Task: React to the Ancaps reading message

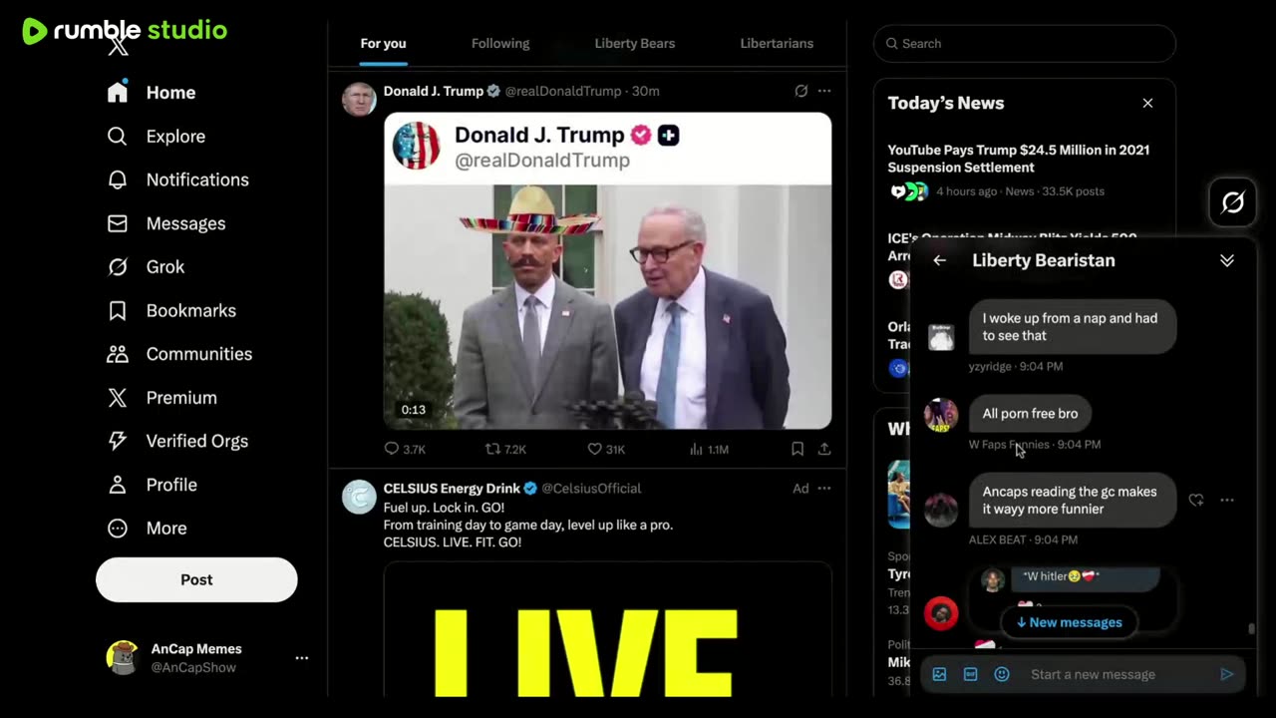Action: [1196, 501]
